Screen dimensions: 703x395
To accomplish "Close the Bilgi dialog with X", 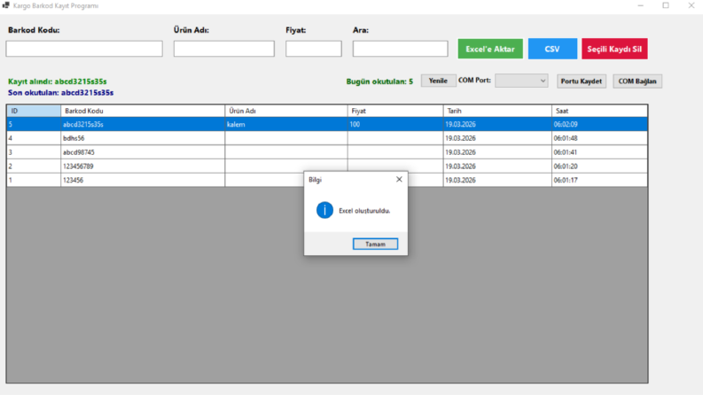I will [x=399, y=179].
